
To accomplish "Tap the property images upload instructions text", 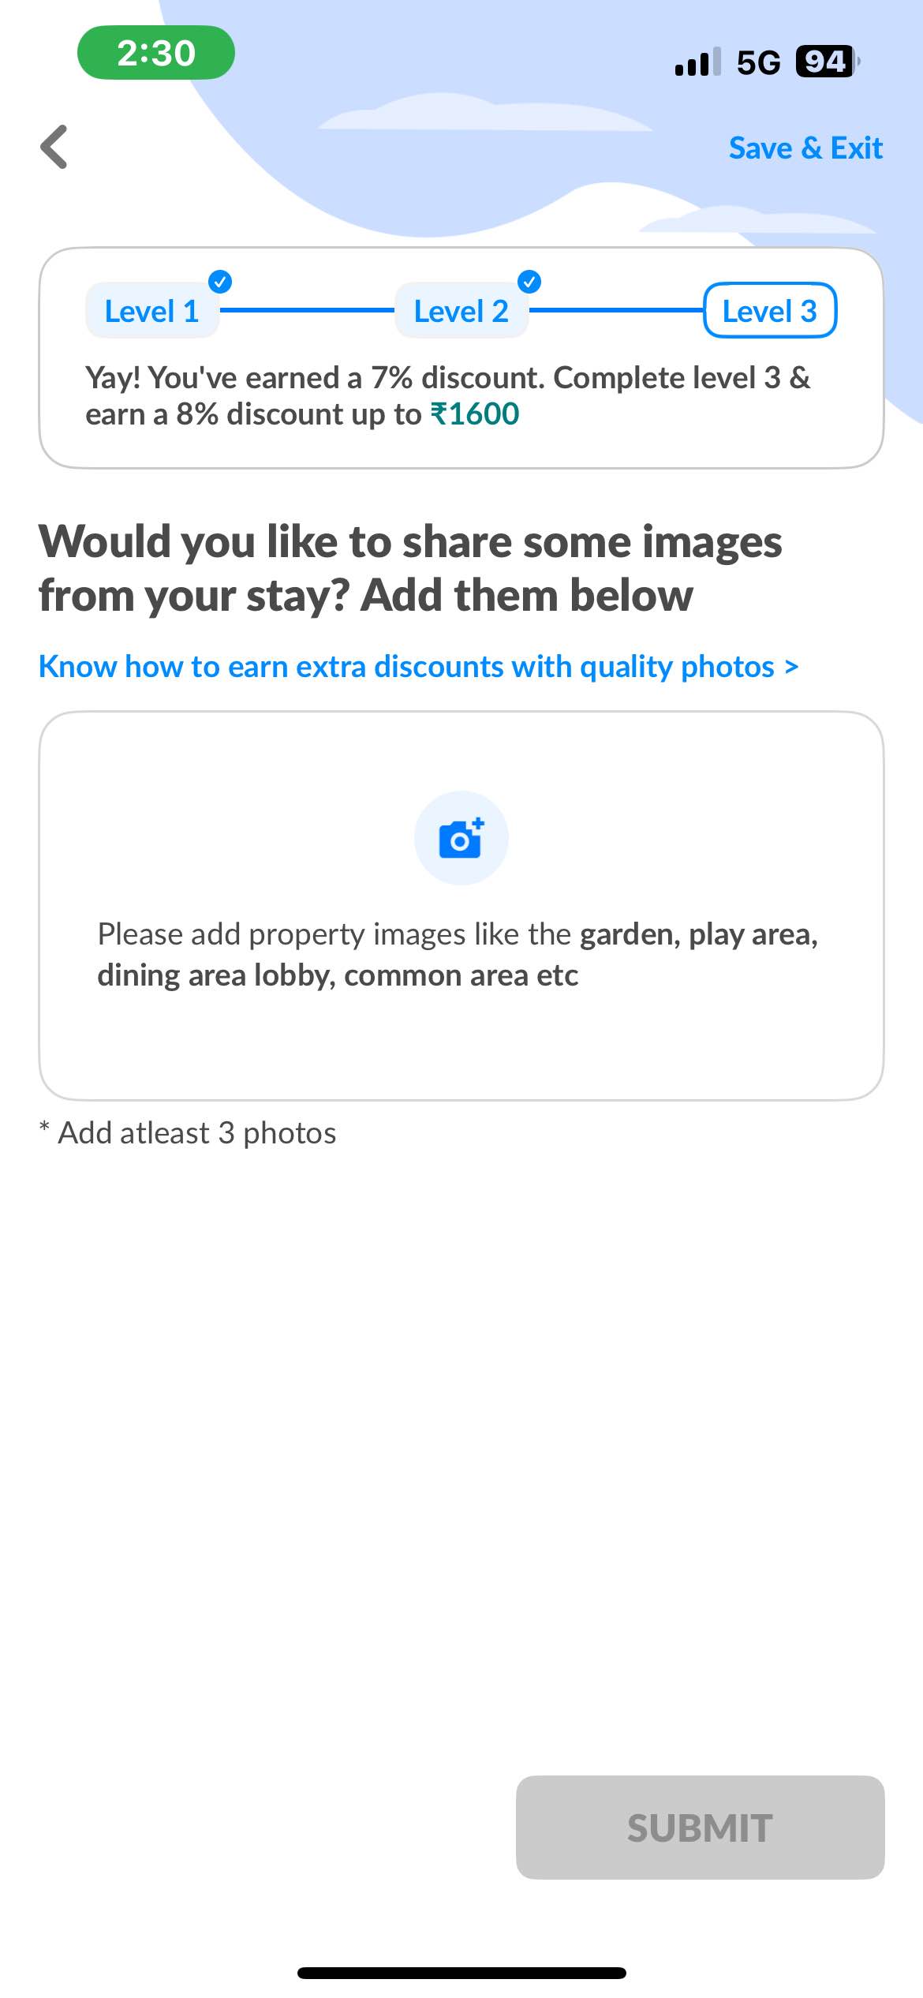I will click(x=458, y=955).
